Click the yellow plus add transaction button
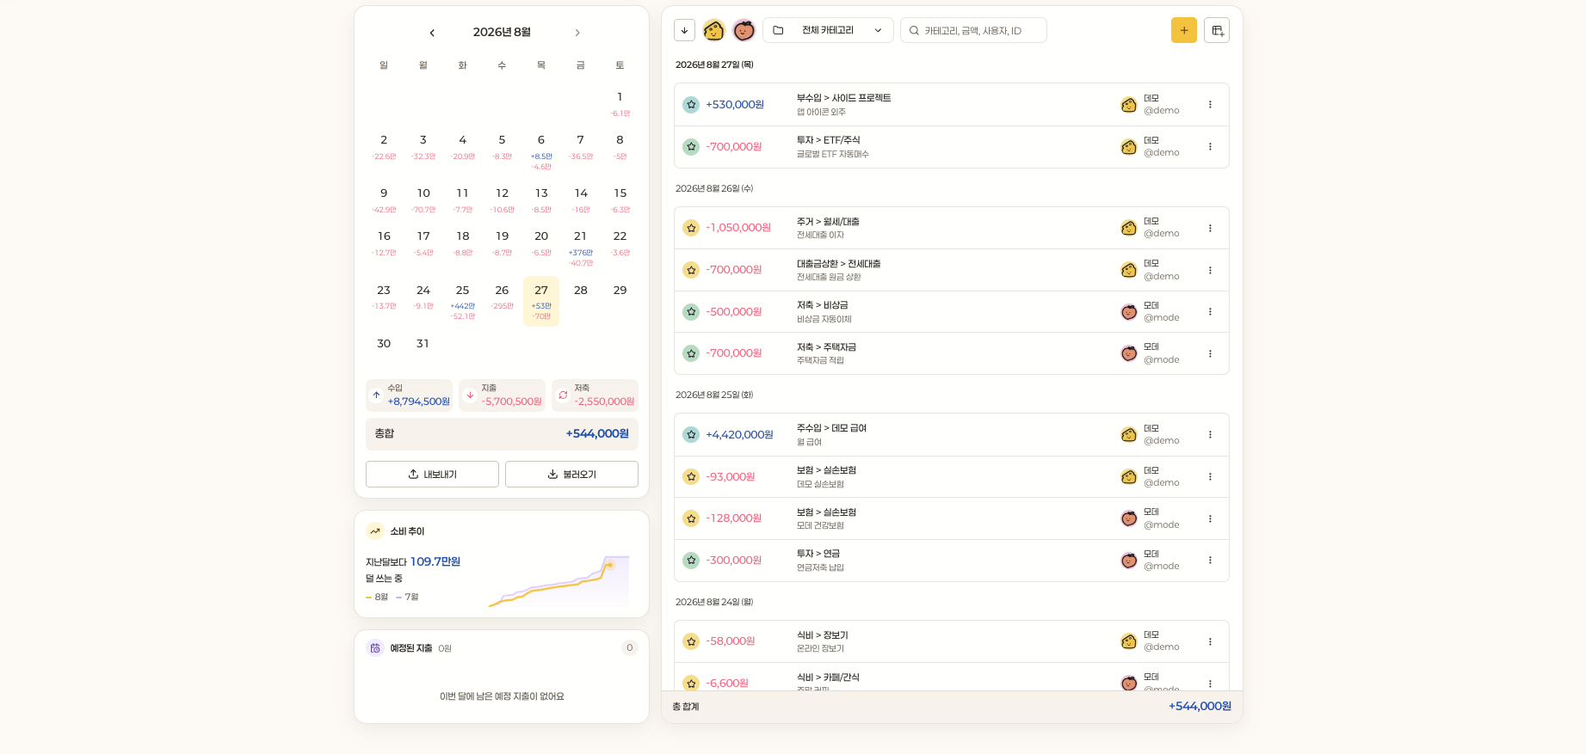This screenshot has width=1586, height=754. pyautogui.click(x=1183, y=30)
